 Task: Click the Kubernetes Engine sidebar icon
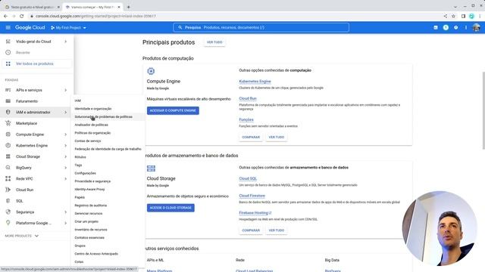point(8,146)
